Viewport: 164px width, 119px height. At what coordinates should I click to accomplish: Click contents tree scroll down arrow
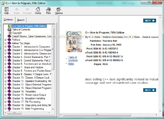[x=53, y=109]
